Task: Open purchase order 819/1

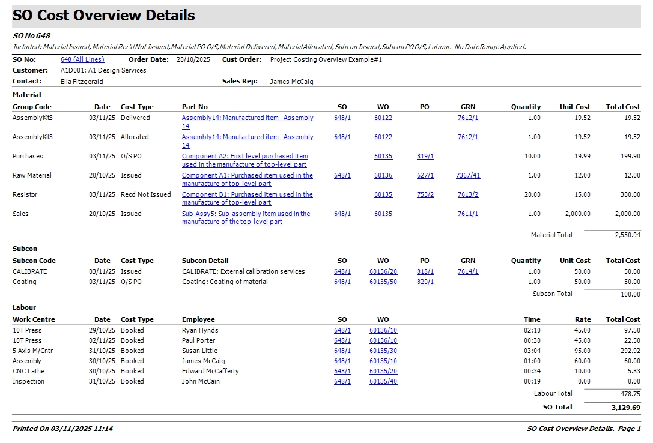Action: [x=425, y=157]
